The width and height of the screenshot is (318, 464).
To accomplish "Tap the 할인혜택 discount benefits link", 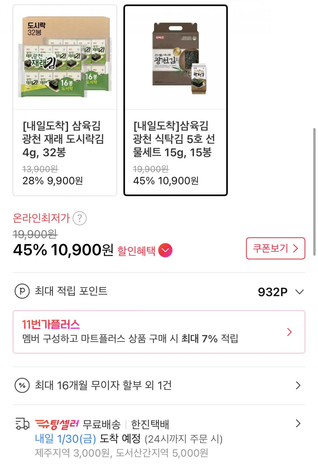I will (x=136, y=251).
